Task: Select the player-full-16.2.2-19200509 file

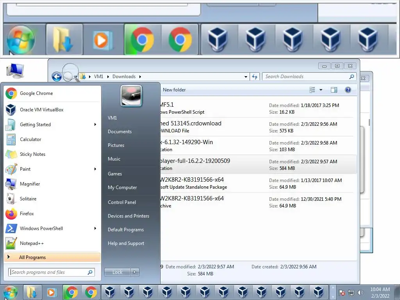Action: [259, 164]
